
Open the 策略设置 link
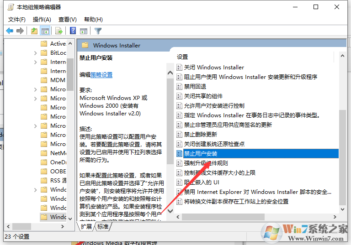coord(101,75)
